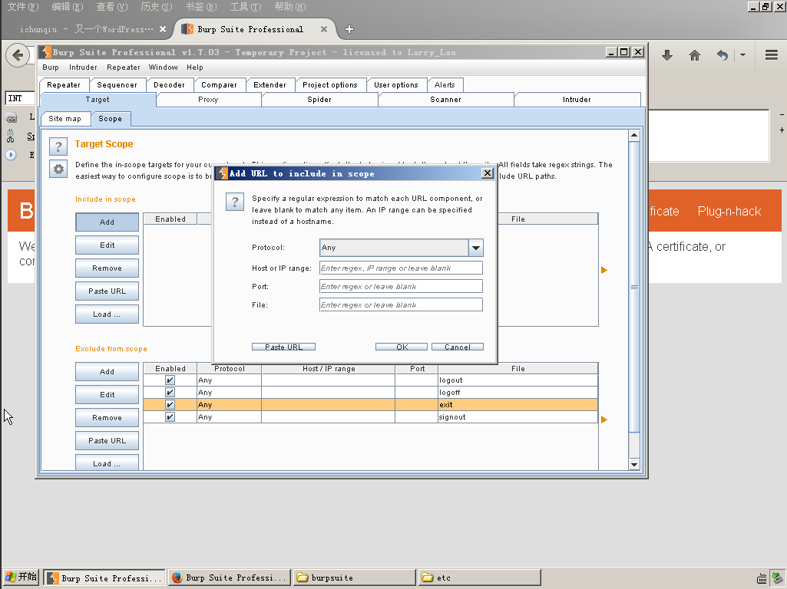The width and height of the screenshot is (787, 589).
Task: Click the orange arrow beside the exclude-from-scope table
Action: [x=604, y=420]
